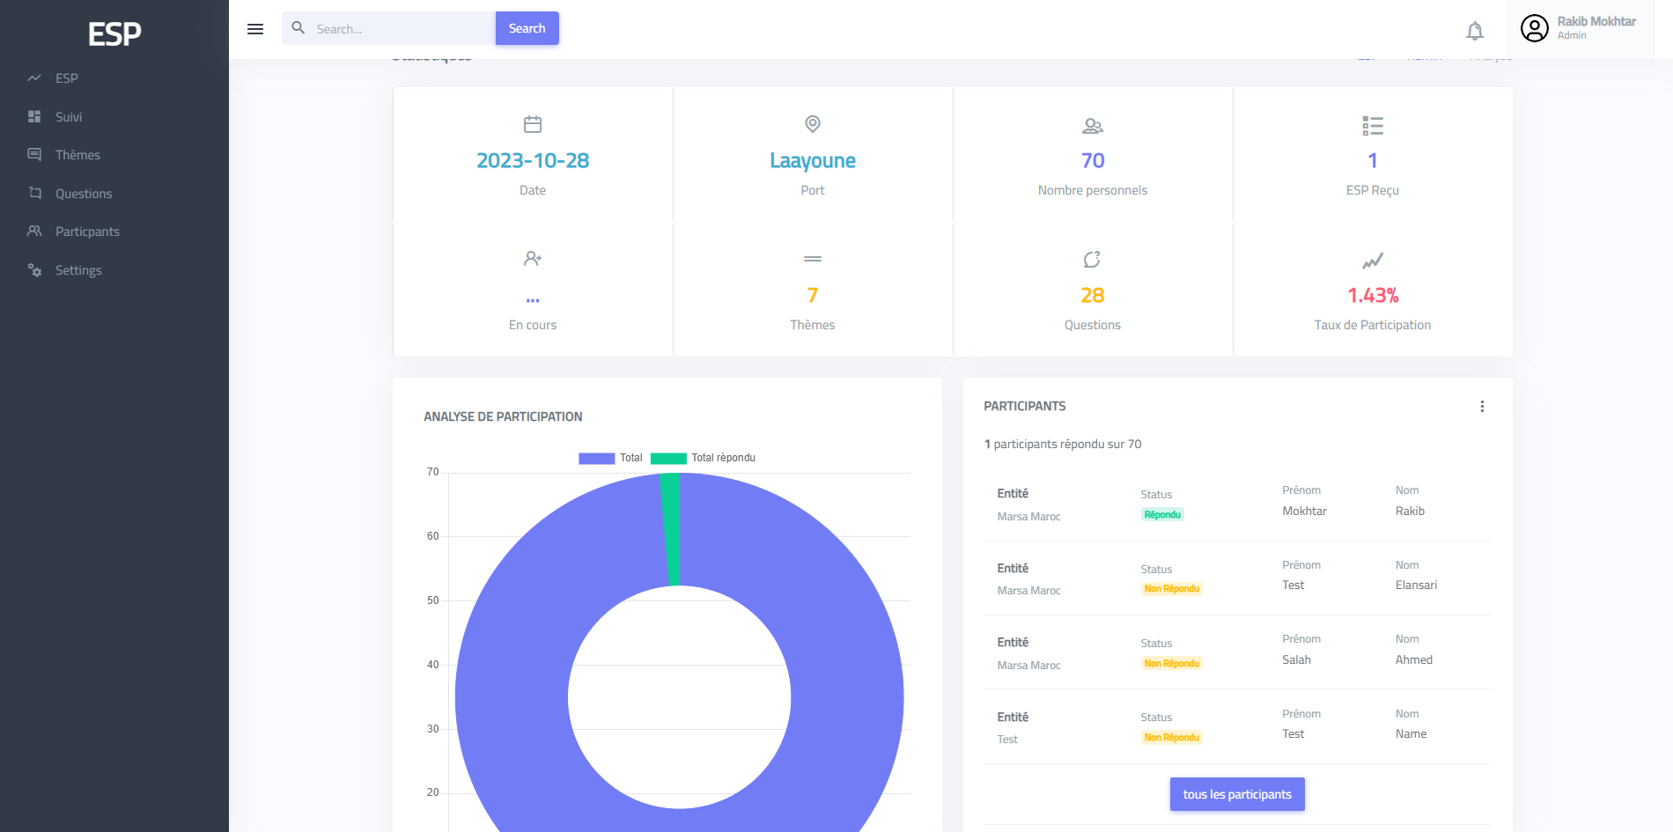Viewport: 1673px width, 832px height.
Task: Go to Questions in the sidebar
Action: [84, 194]
